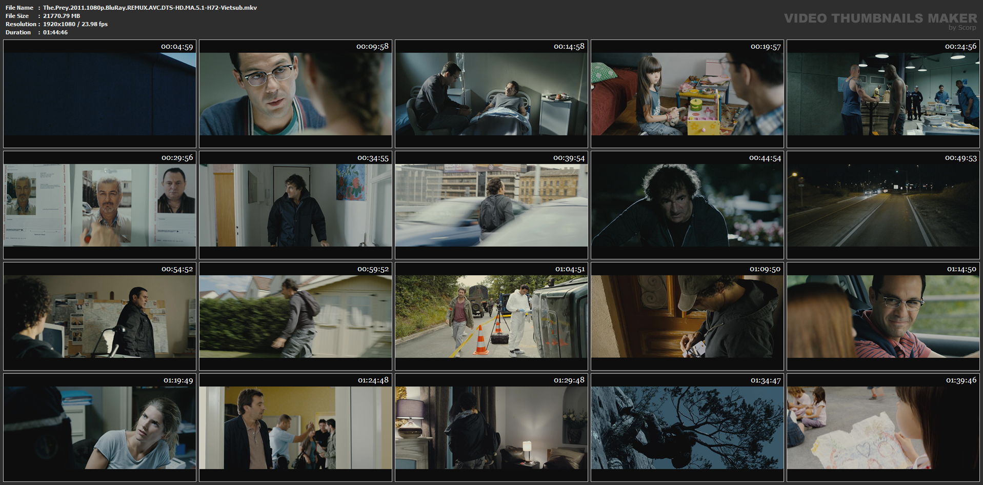Select the 01:34:47 cliff tree thumbnail
Screen dimensions: 983x485
pos(687,428)
